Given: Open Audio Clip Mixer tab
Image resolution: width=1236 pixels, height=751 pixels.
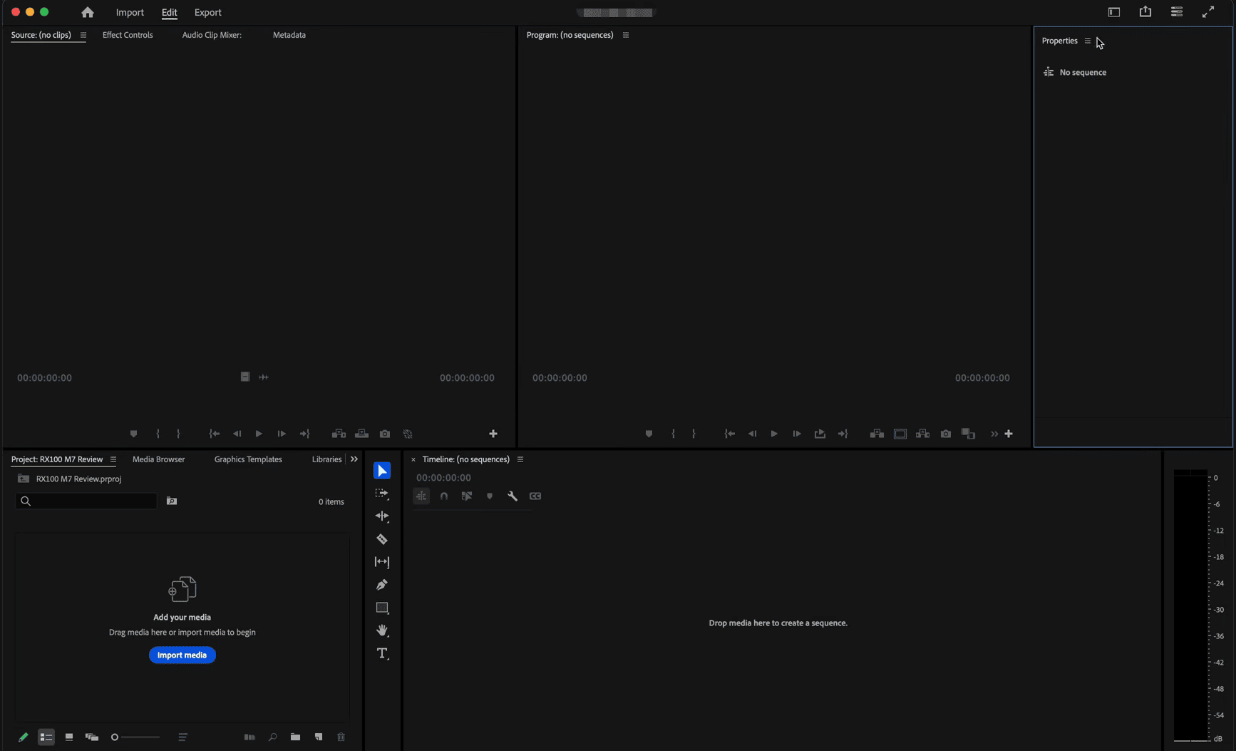Looking at the screenshot, I should (x=212, y=35).
